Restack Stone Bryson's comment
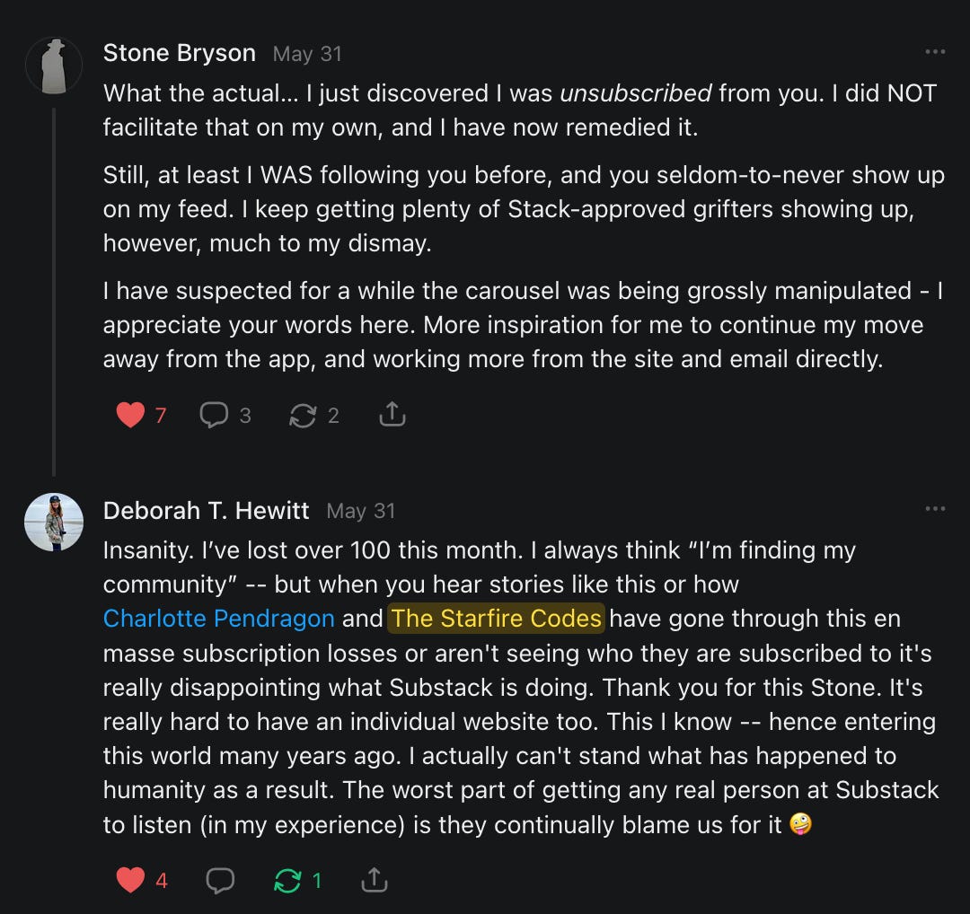The image size is (970, 914). [303, 415]
